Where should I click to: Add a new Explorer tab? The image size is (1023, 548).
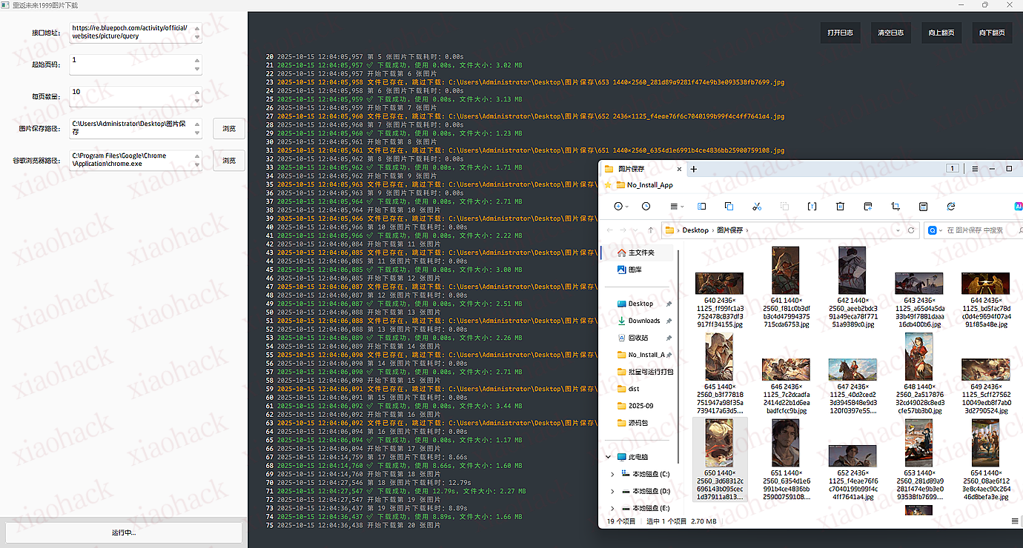click(x=694, y=169)
